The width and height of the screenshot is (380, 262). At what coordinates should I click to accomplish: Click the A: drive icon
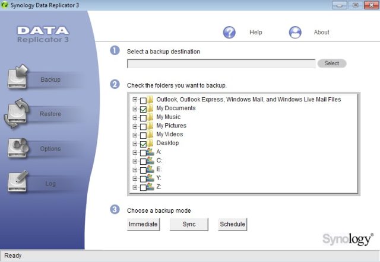(x=150, y=152)
